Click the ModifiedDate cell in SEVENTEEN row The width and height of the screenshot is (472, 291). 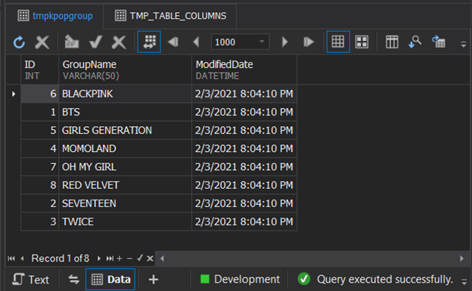pyautogui.click(x=244, y=203)
